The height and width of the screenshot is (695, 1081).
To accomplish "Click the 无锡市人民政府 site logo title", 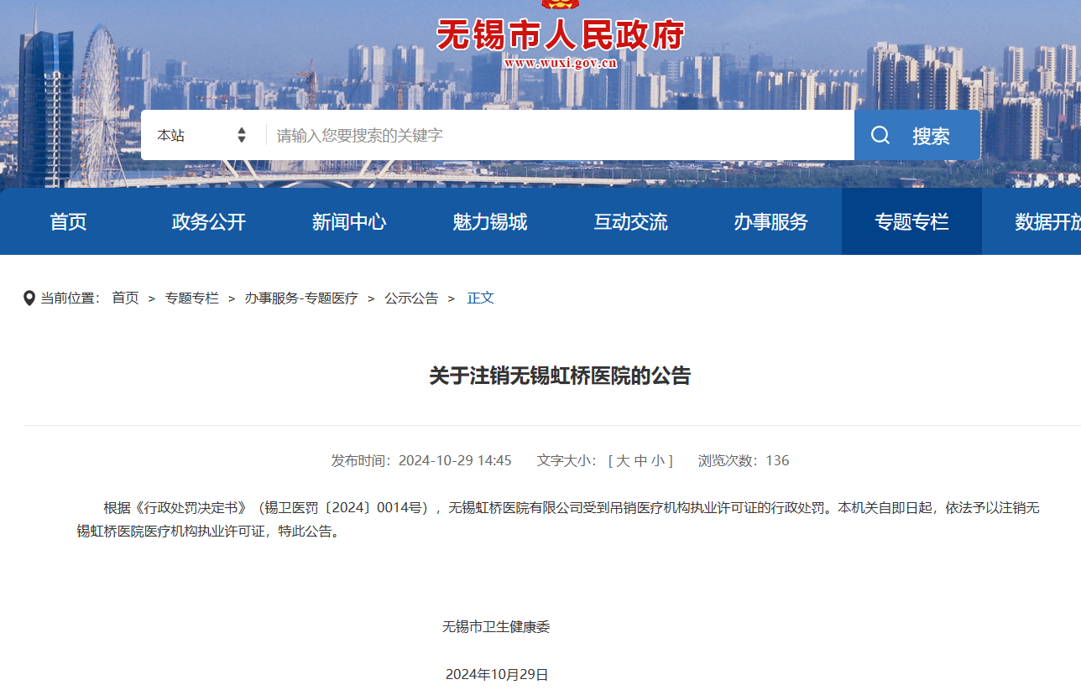I will [x=561, y=34].
